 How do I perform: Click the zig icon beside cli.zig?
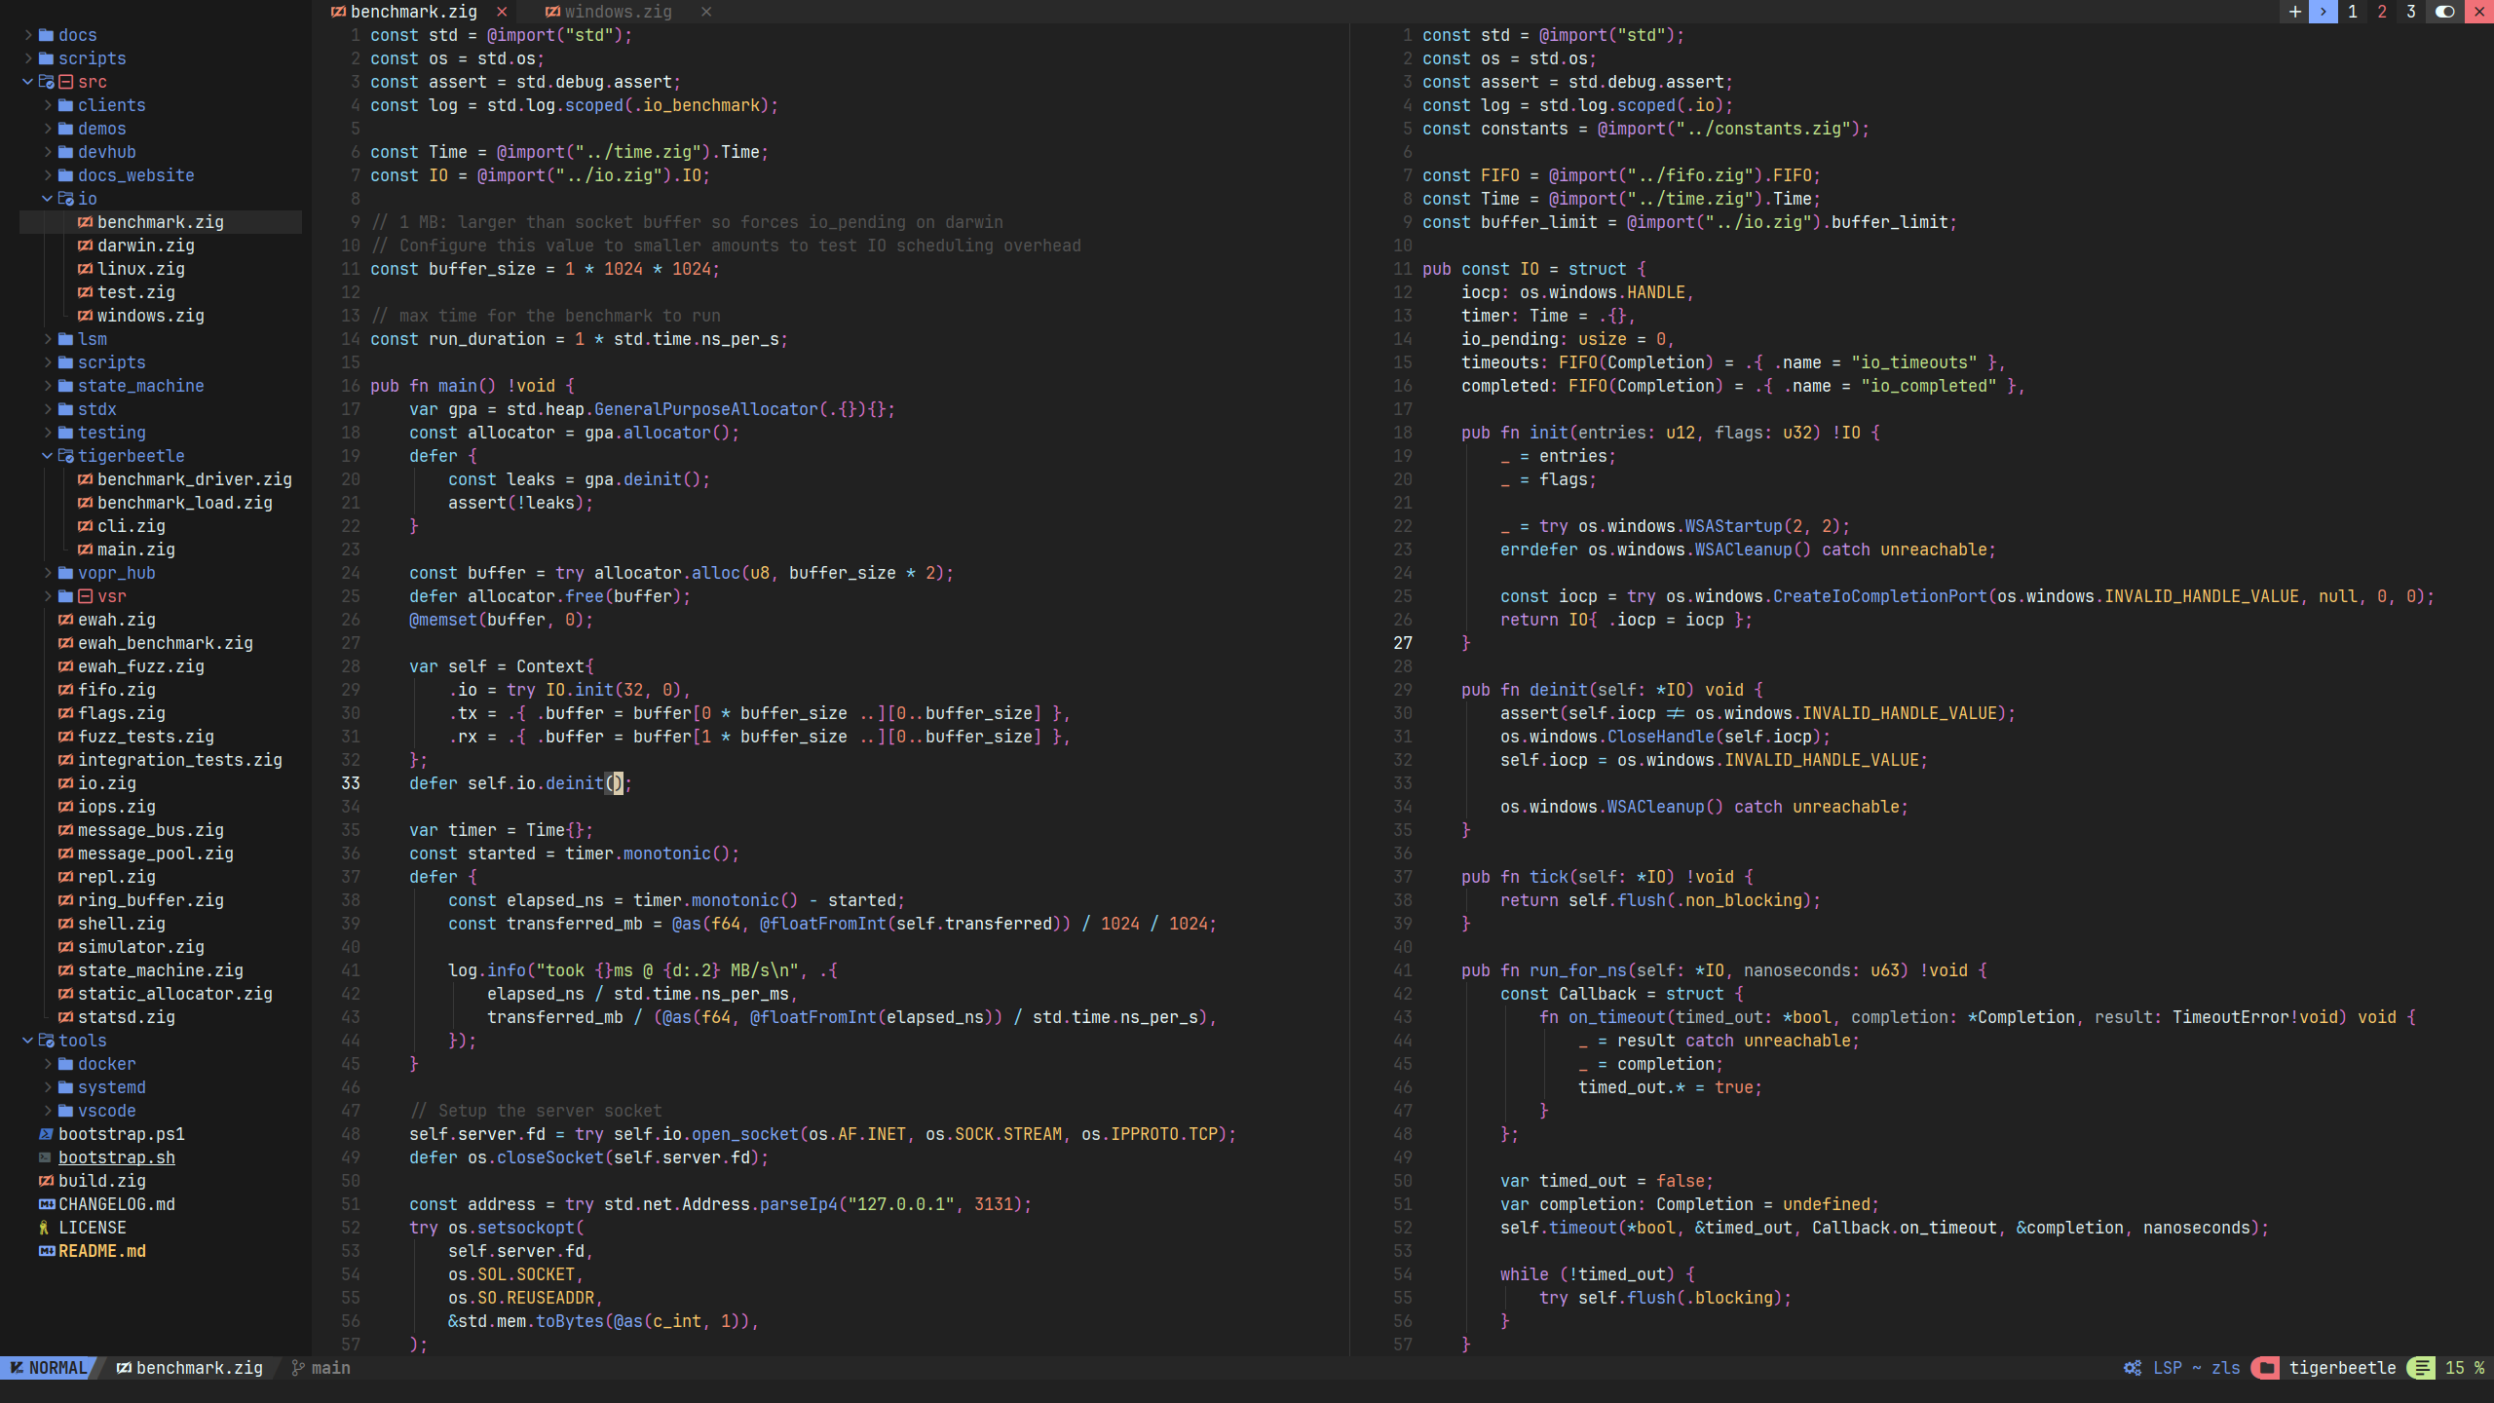[85, 526]
